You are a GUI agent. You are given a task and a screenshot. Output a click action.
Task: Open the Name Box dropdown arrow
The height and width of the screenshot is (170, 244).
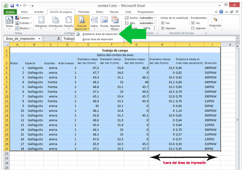click(39, 39)
